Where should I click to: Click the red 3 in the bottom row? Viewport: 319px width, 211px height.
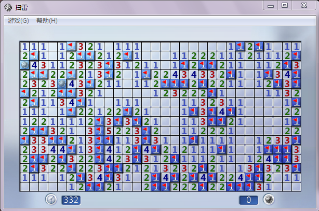point(259,187)
